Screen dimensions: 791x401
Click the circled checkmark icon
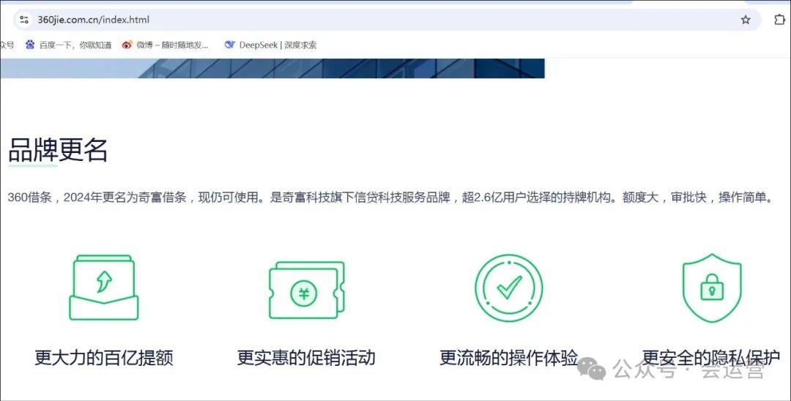(508, 288)
